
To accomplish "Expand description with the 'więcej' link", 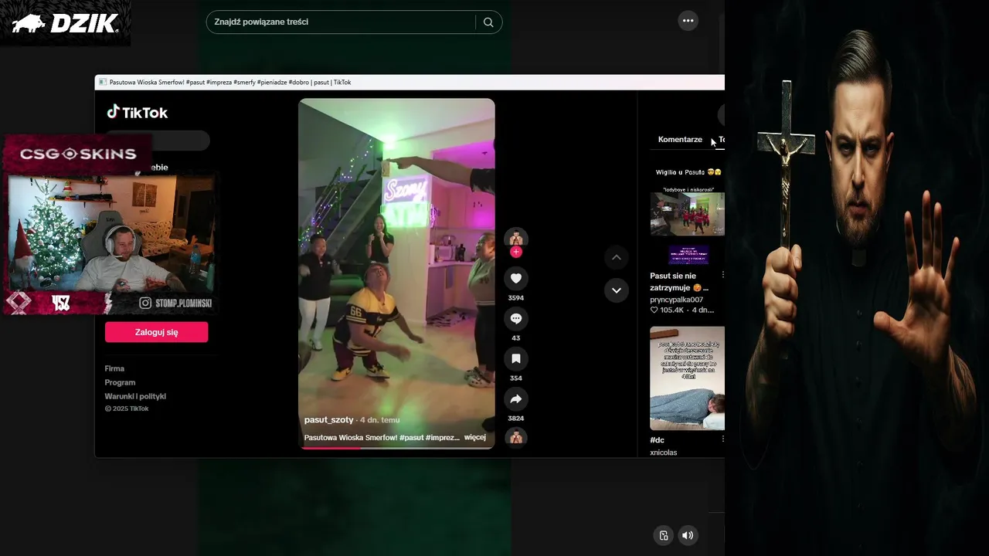I will click(x=474, y=437).
